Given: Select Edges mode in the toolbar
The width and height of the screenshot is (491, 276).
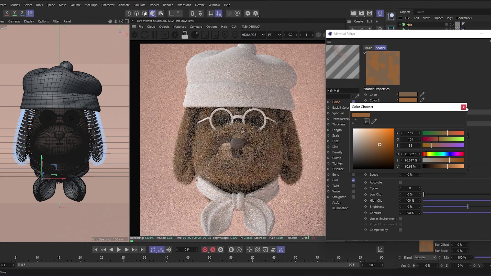Looking at the screenshot, I should click(137, 13).
